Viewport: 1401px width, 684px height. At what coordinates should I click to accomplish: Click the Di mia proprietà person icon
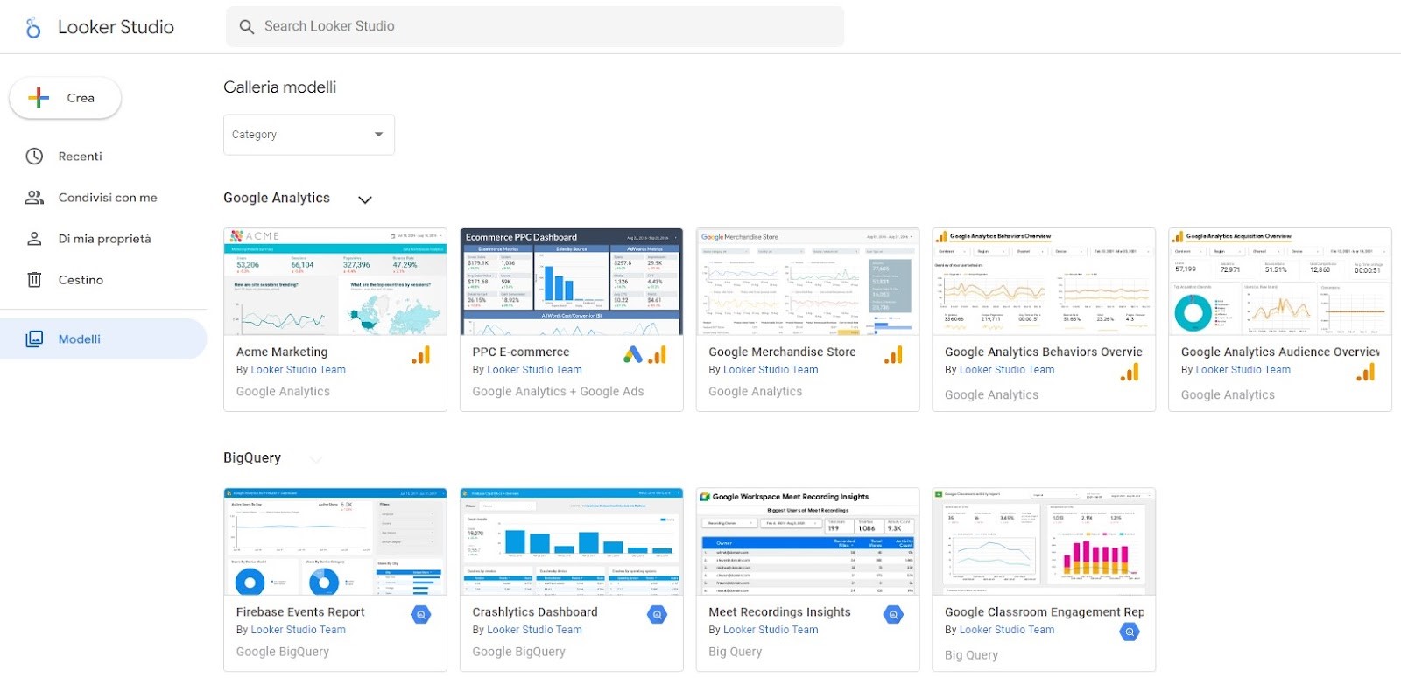34,239
